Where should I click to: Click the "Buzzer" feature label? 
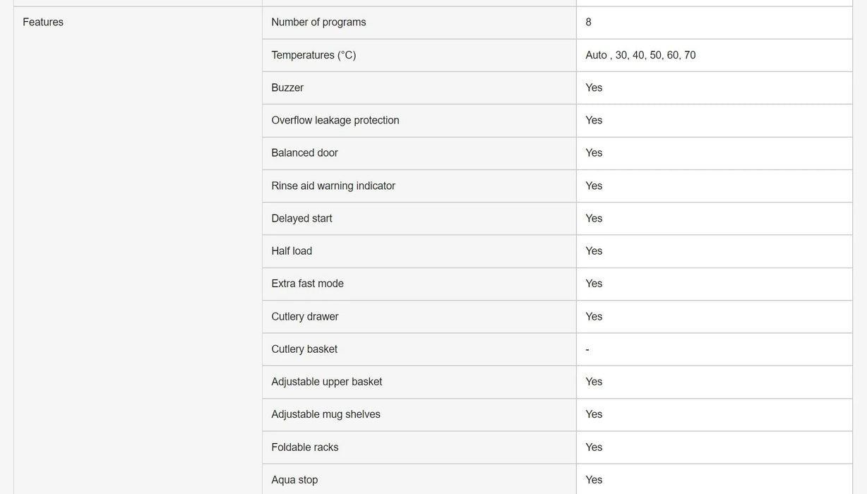pyautogui.click(x=287, y=88)
